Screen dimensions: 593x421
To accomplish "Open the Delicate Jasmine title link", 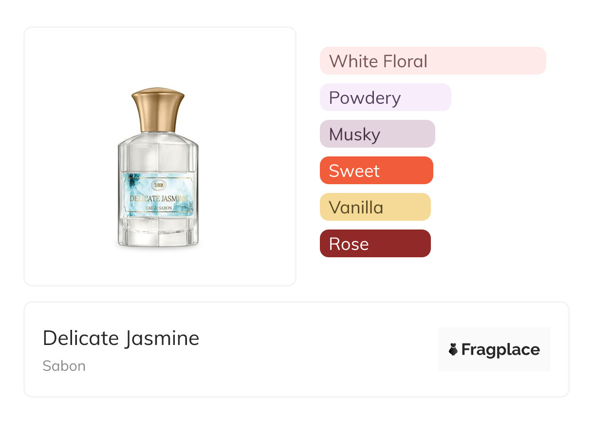I will pos(121,338).
